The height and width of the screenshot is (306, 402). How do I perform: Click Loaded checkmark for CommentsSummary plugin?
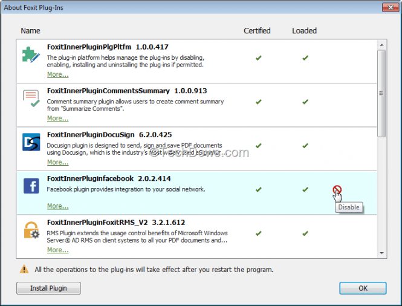click(x=305, y=102)
